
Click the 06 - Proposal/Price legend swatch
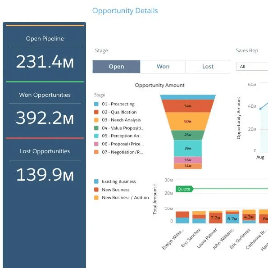tap(96, 144)
